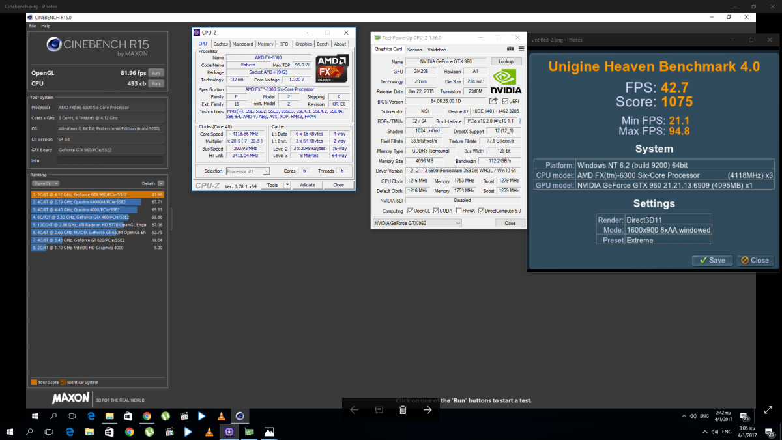Open VLC from the bottom-most taskbar
This screenshot has height=440, width=782.
coord(209,432)
